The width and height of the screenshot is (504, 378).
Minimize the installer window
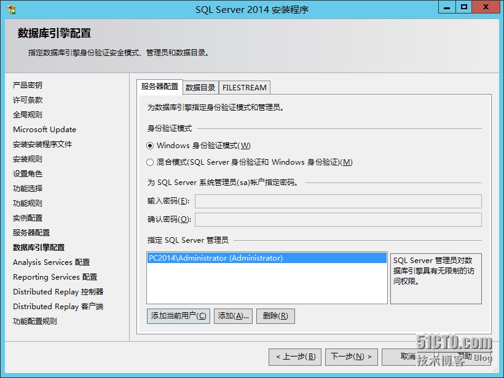(447, 7)
